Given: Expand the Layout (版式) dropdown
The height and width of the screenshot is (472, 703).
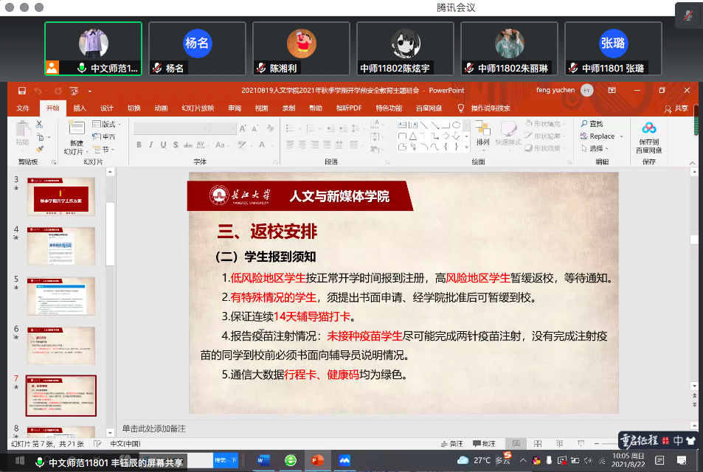Looking at the screenshot, I should [x=108, y=124].
